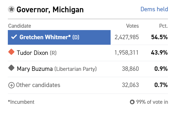Expand the Other candidates row label
Viewport: 180px width, 115px height.
tap(38, 85)
